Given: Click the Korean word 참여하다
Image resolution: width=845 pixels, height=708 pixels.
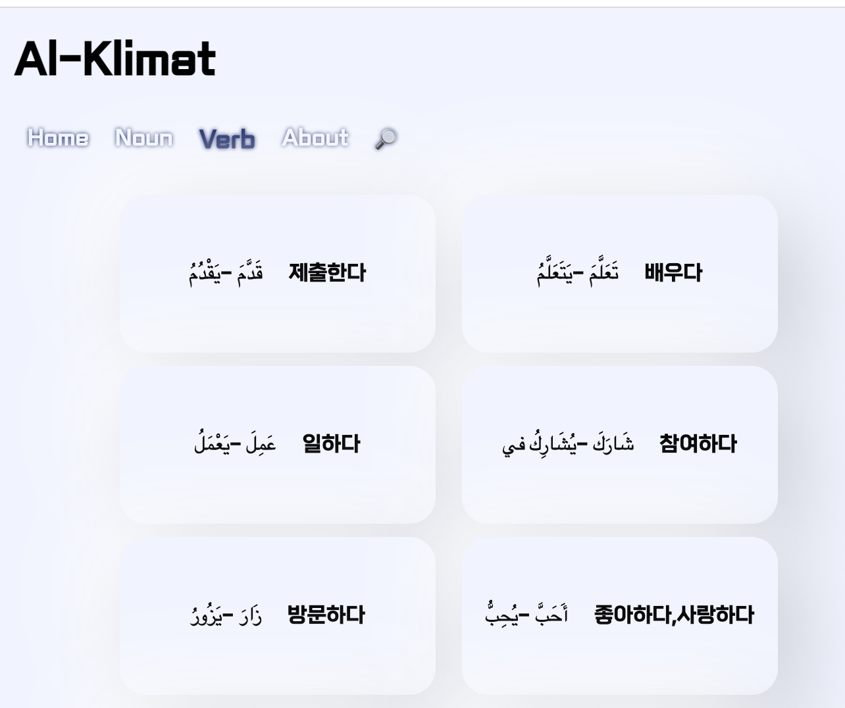Looking at the screenshot, I should point(698,443).
